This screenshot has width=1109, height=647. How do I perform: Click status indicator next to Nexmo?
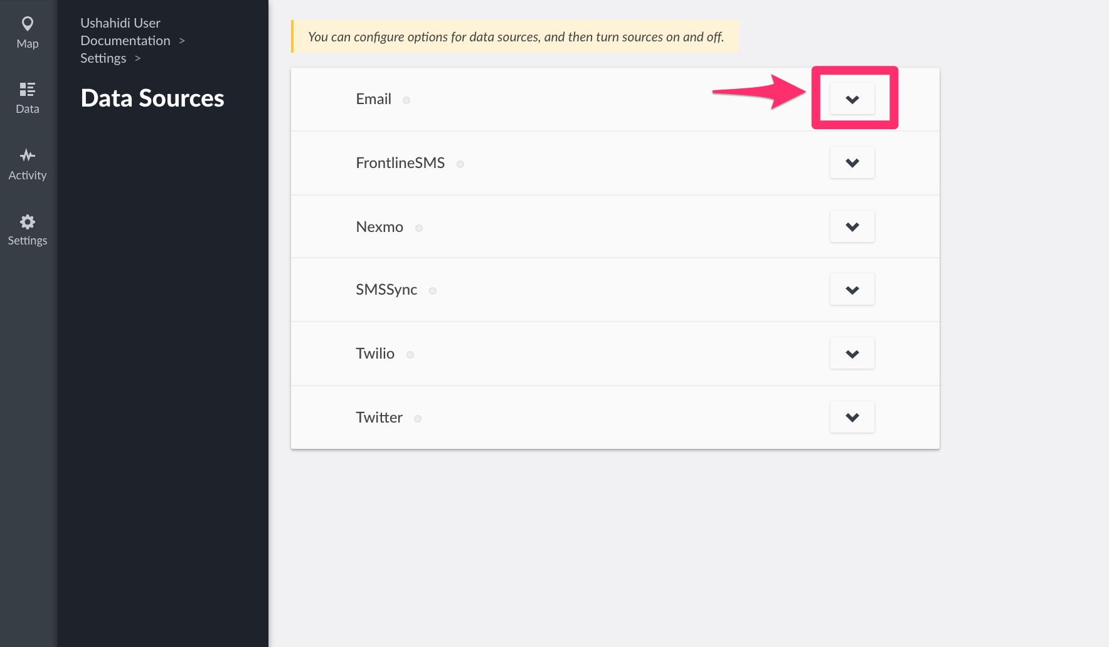419,228
